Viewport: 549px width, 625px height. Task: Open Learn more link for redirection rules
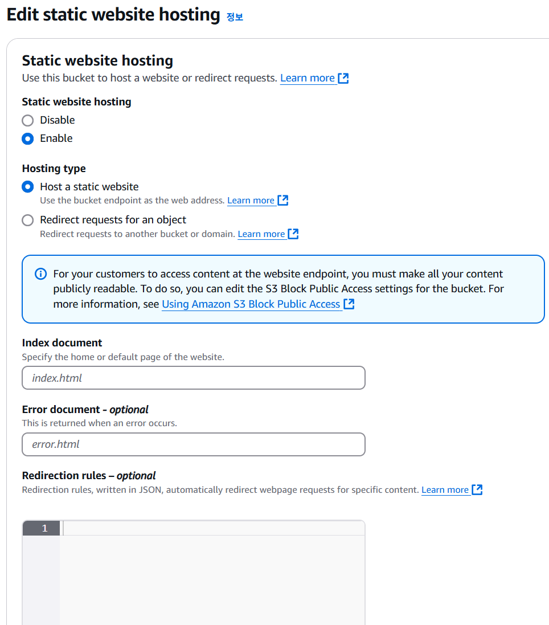point(445,489)
